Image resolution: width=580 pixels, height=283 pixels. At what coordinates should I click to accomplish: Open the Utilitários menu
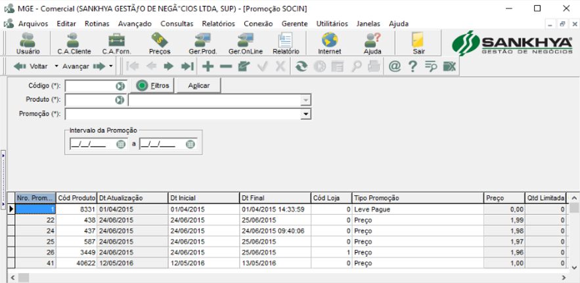point(332,24)
